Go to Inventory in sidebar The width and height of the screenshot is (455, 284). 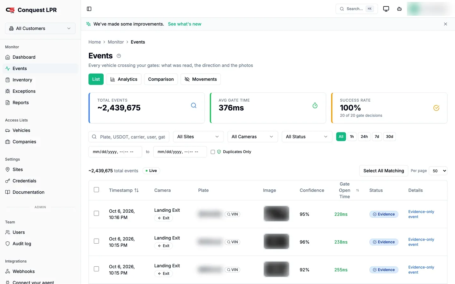40,80
